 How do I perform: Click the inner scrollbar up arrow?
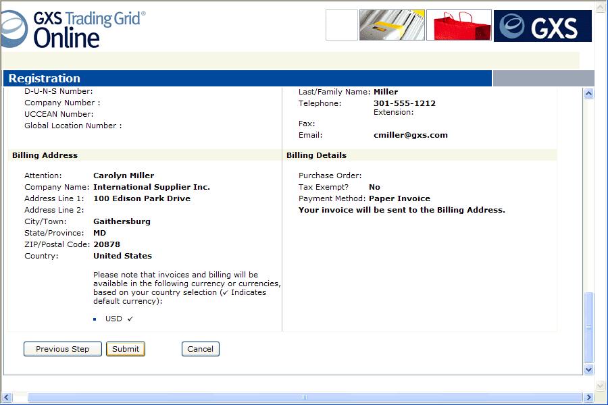pos(588,93)
